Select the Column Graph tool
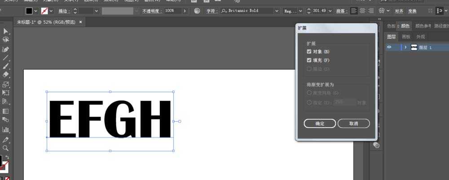 coord(5,130)
